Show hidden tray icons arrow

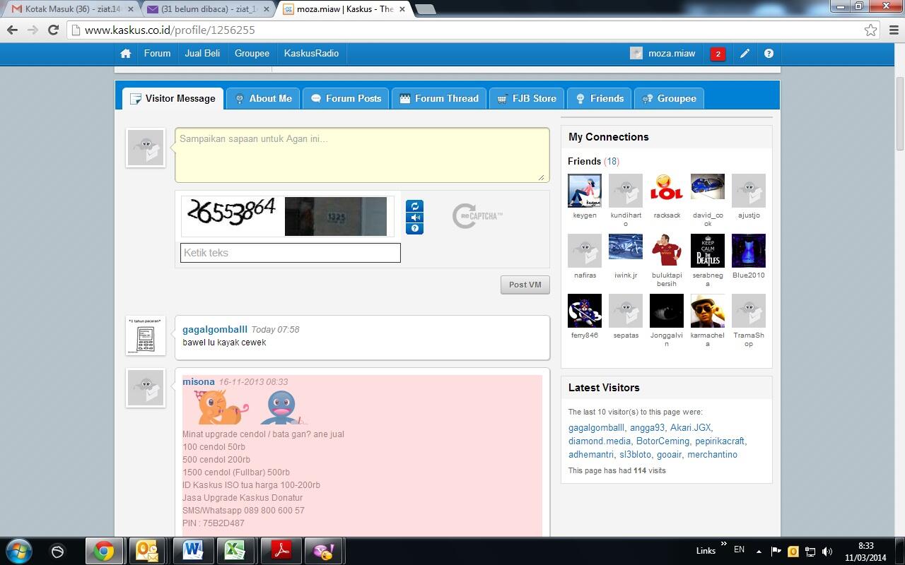759,551
